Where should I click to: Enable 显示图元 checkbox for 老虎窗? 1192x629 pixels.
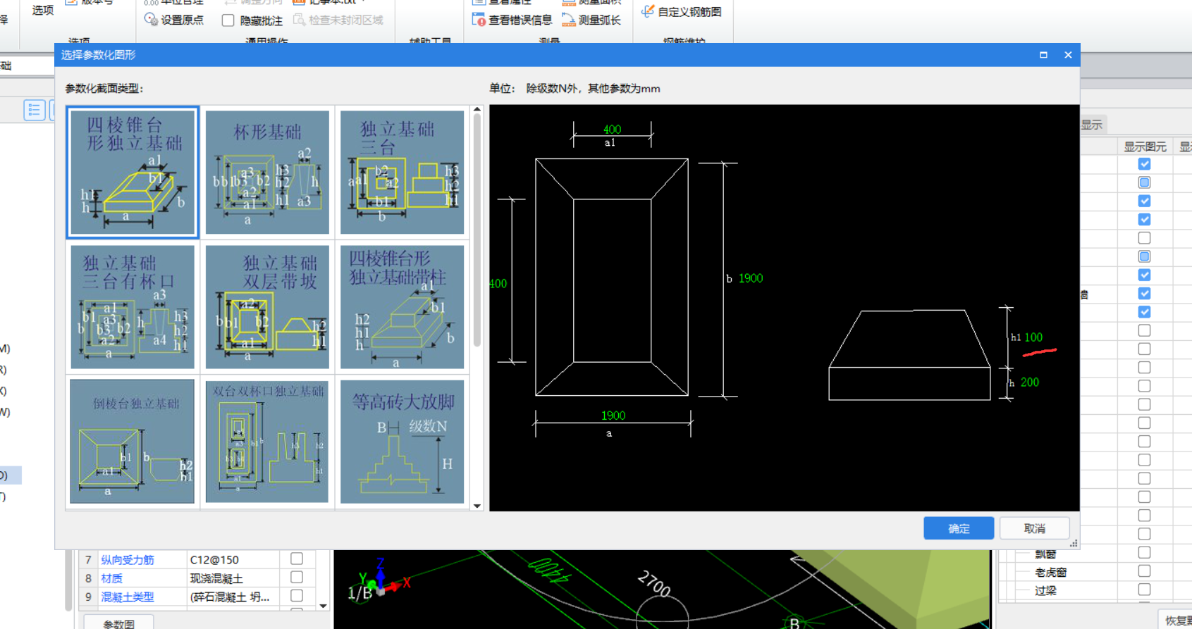coord(1144,571)
